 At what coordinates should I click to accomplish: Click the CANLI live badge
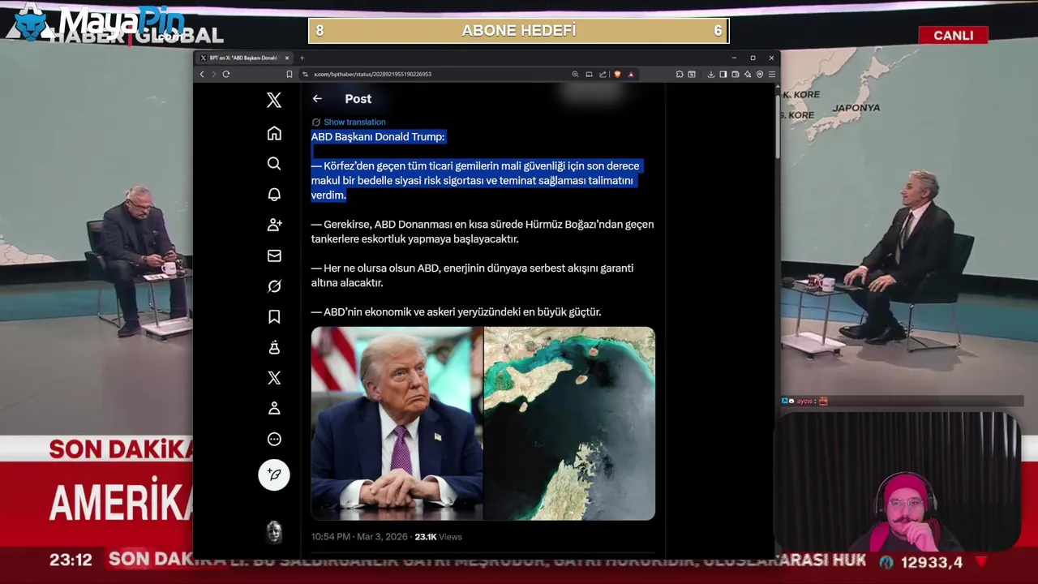click(953, 35)
